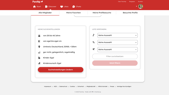Screen dimensions: 169x95
Task: Click the children icon beside Kinder
Action: (39, 58)
